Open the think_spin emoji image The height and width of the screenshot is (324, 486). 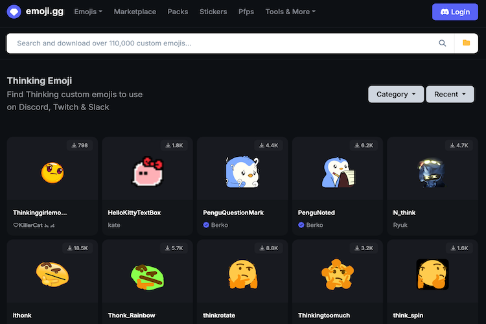tap(432, 274)
